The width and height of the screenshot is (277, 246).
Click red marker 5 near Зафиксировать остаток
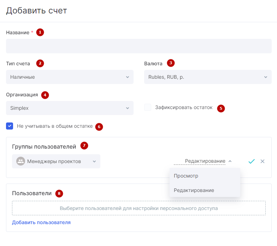pos(221,108)
